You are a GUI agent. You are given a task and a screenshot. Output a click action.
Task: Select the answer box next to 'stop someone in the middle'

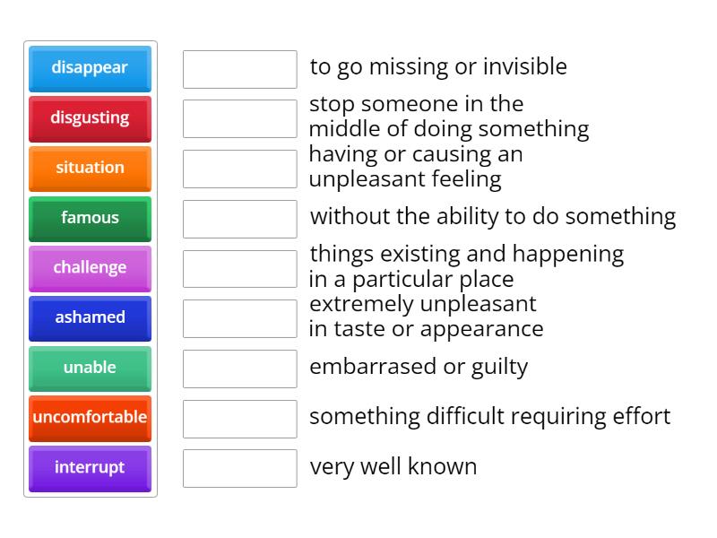coord(238,117)
